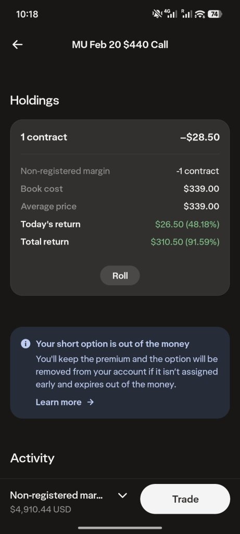Tap the 10:18 clock in status bar
Screen dimensions: 240x534
(27, 14)
